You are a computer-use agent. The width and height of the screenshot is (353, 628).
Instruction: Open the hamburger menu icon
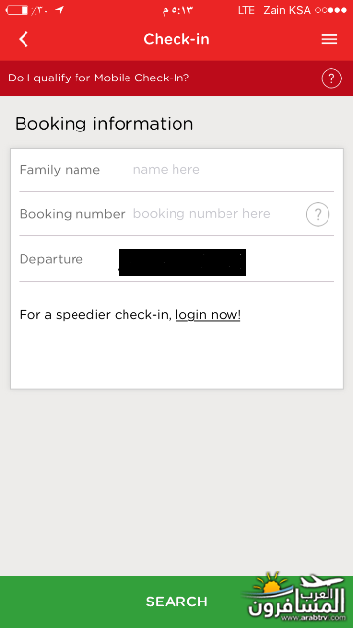coord(329,39)
